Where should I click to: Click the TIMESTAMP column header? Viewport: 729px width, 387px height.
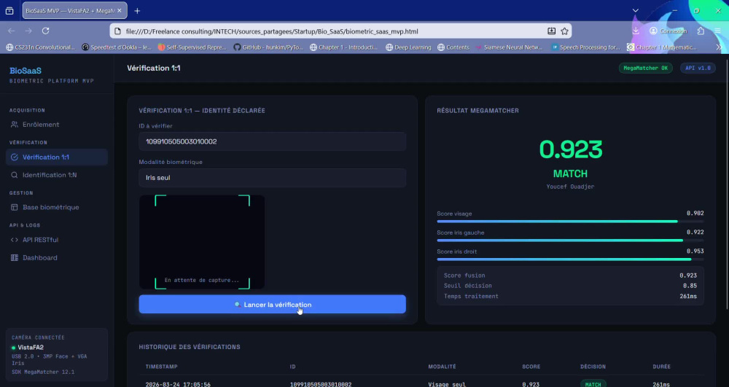[x=161, y=367]
